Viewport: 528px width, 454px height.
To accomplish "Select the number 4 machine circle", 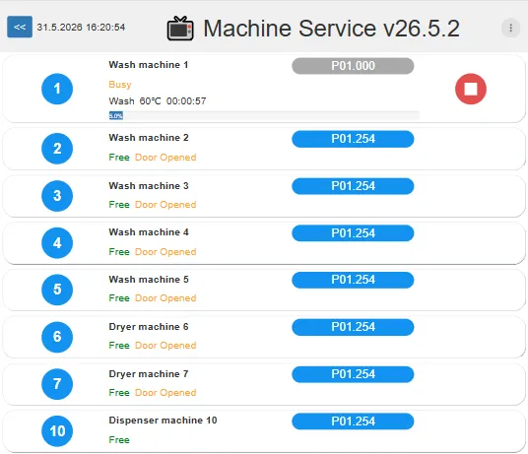I will coord(57,243).
